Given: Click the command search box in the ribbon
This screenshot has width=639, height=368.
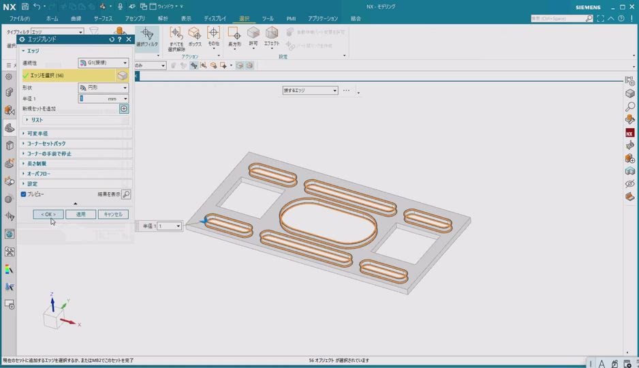Looking at the screenshot, I should pyautogui.click(x=561, y=18).
